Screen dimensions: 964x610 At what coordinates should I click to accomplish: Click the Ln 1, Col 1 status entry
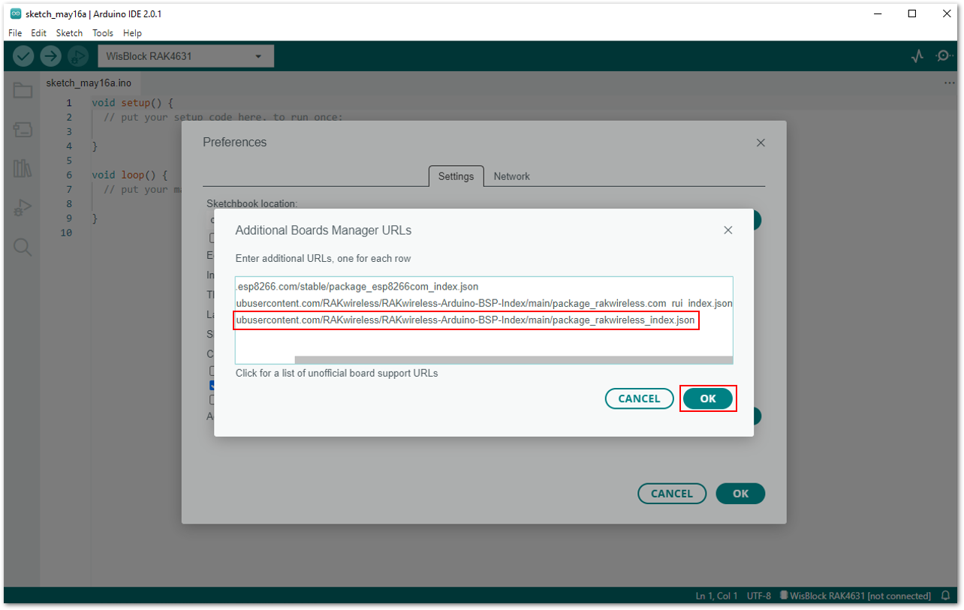(x=716, y=596)
